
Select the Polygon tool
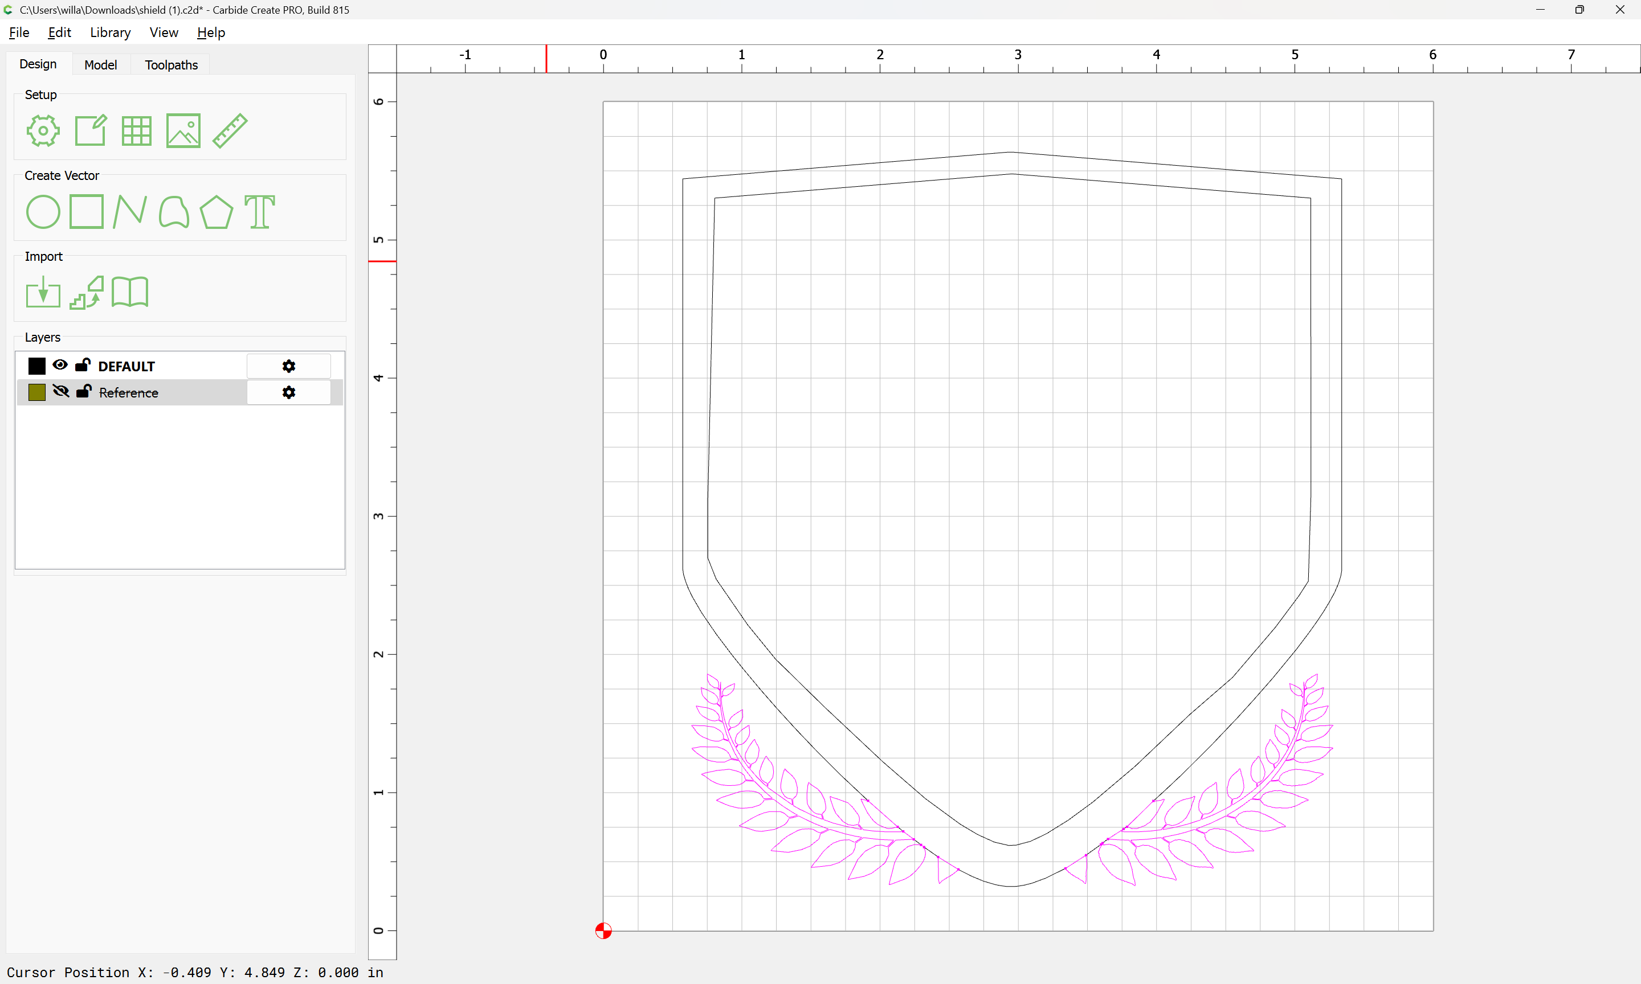point(216,212)
